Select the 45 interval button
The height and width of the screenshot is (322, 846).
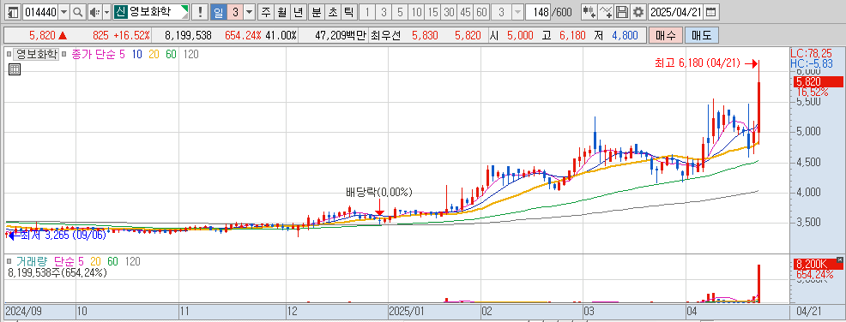point(465,12)
